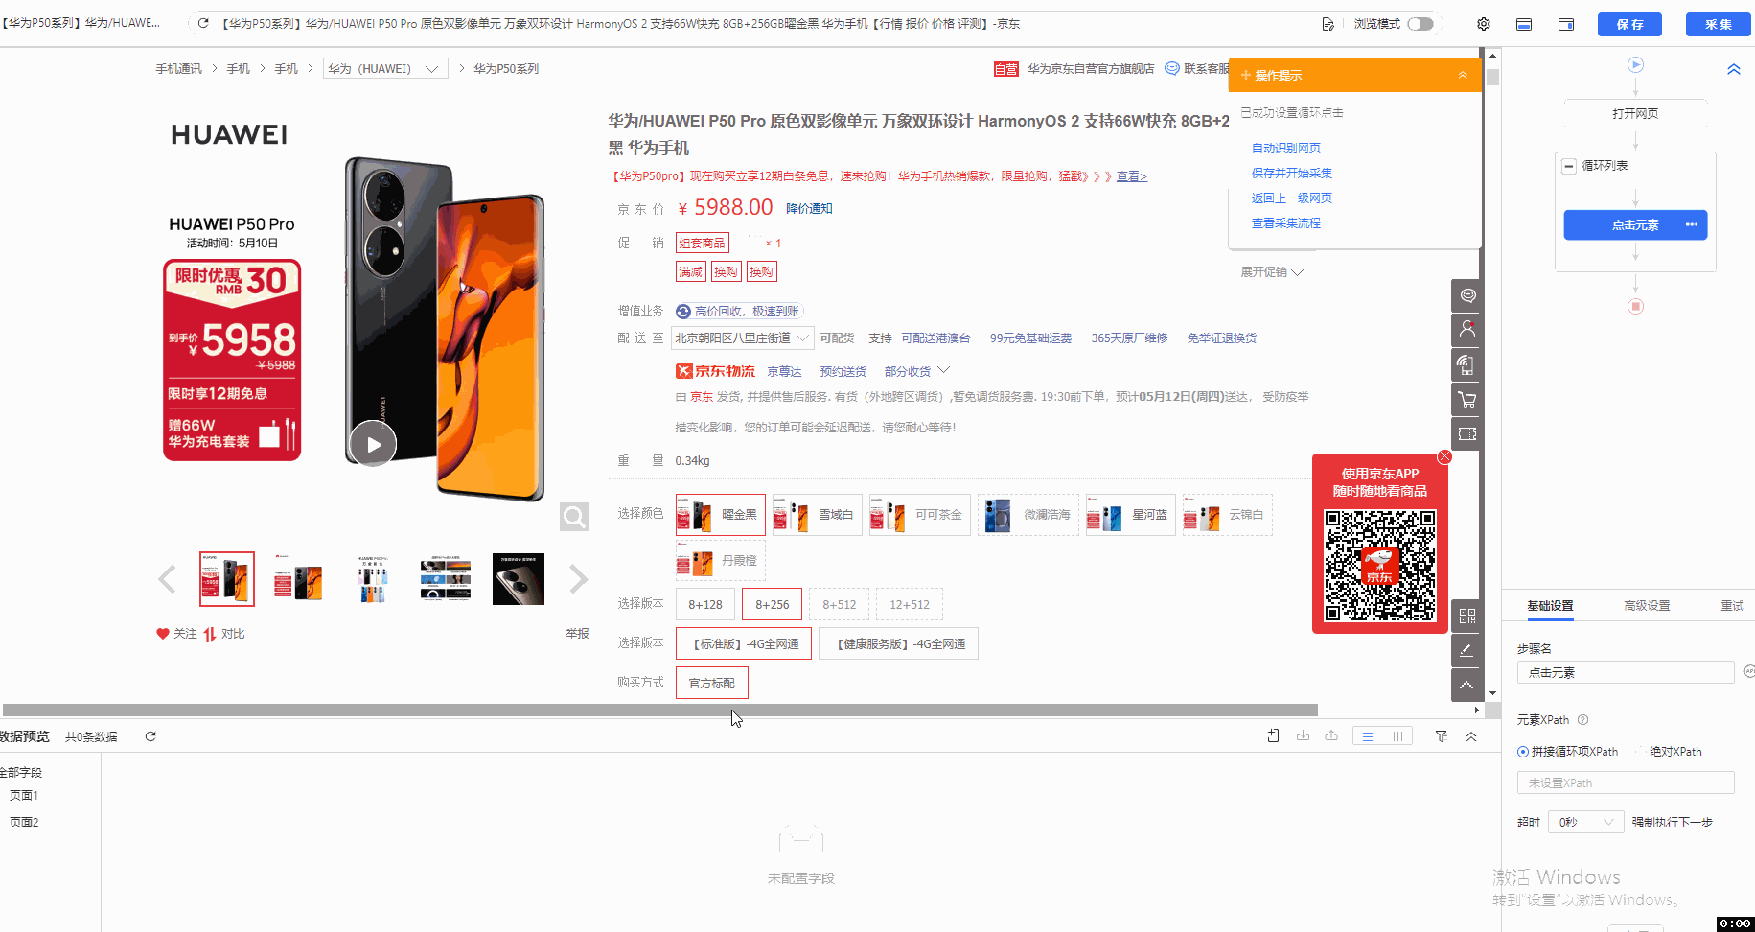1755x932 pixels.
Task: Click the user account sidebar icon
Action: click(1466, 330)
